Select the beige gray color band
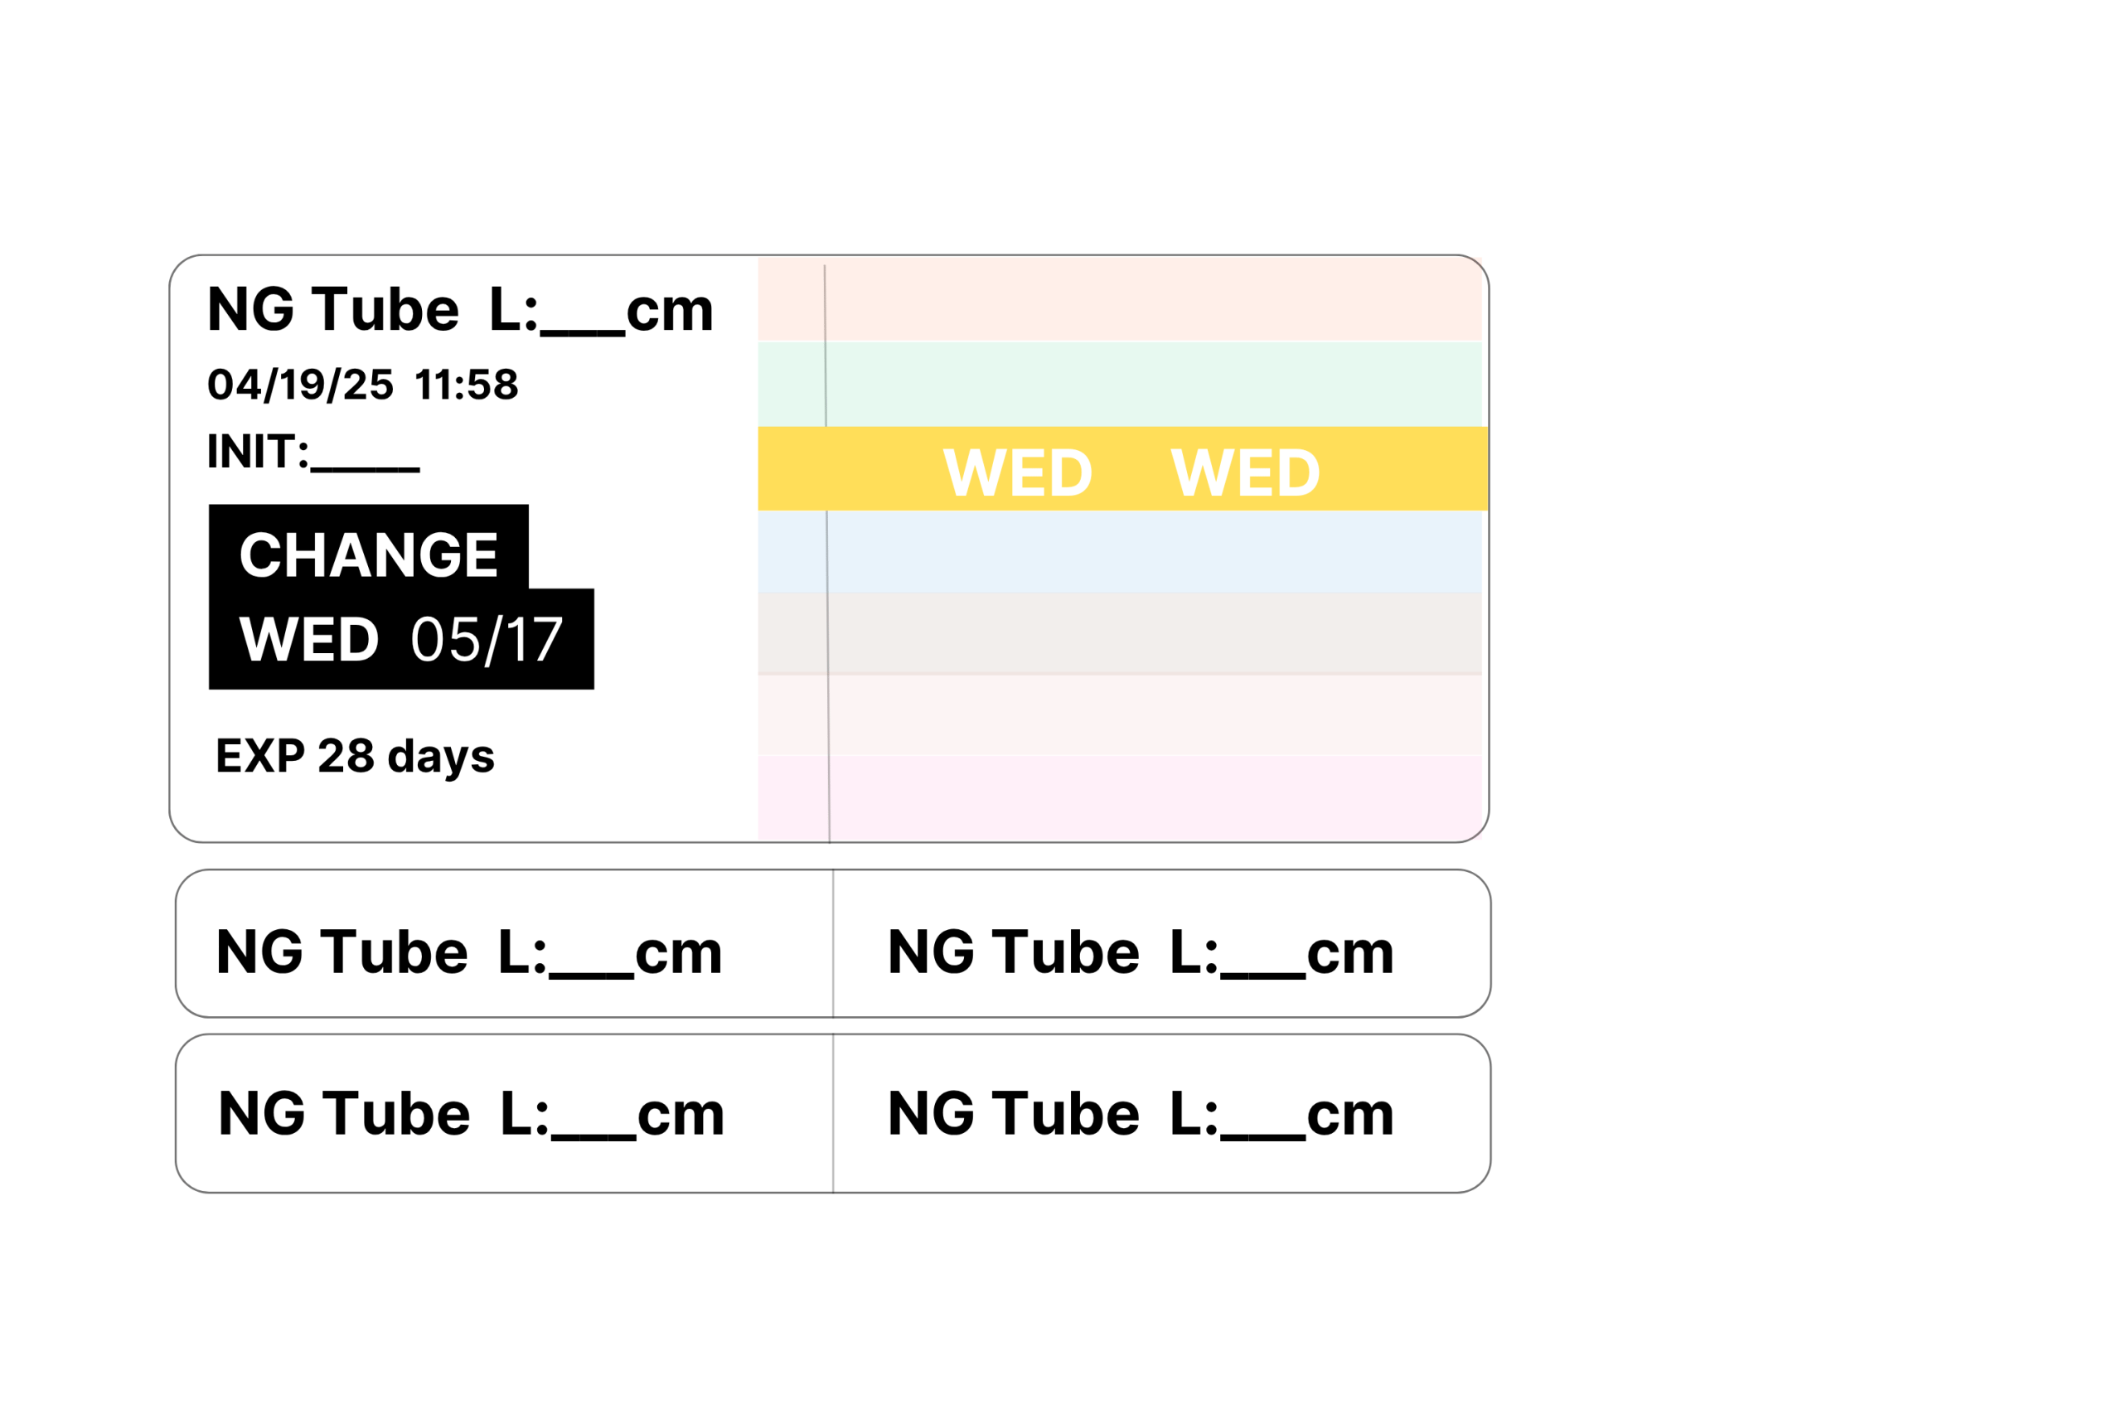 coord(1119,633)
